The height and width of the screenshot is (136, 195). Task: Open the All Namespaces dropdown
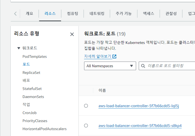pyautogui.click(x=110, y=66)
